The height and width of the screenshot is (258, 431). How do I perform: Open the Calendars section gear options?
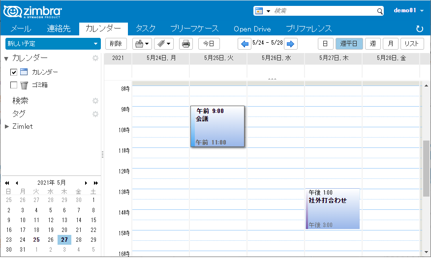[x=95, y=58]
